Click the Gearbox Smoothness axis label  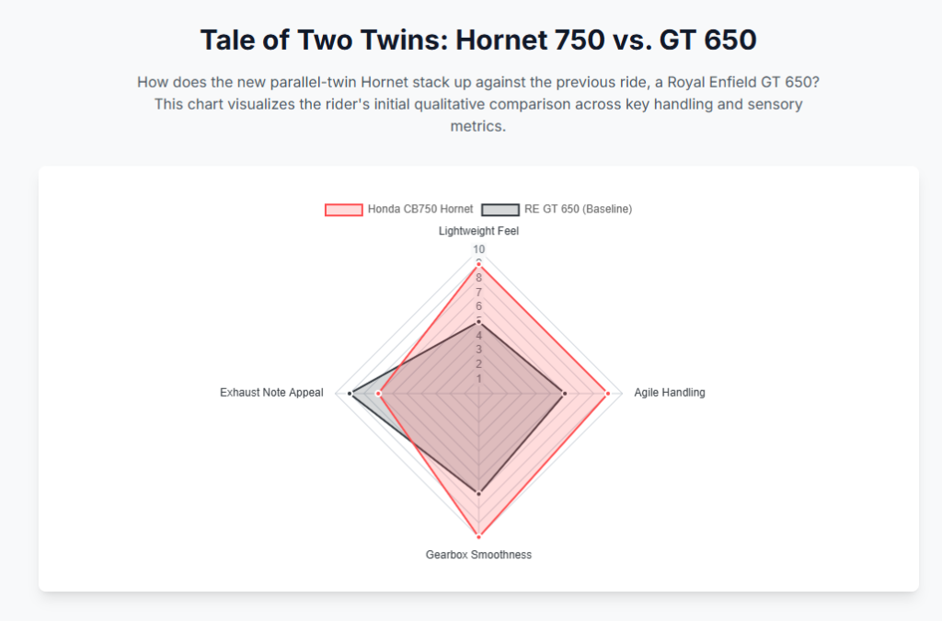tap(478, 555)
